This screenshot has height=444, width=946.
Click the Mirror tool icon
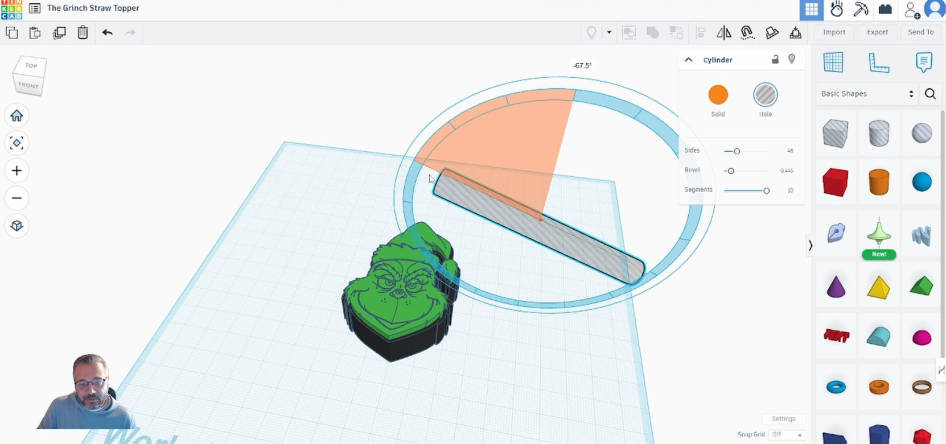[x=723, y=32]
